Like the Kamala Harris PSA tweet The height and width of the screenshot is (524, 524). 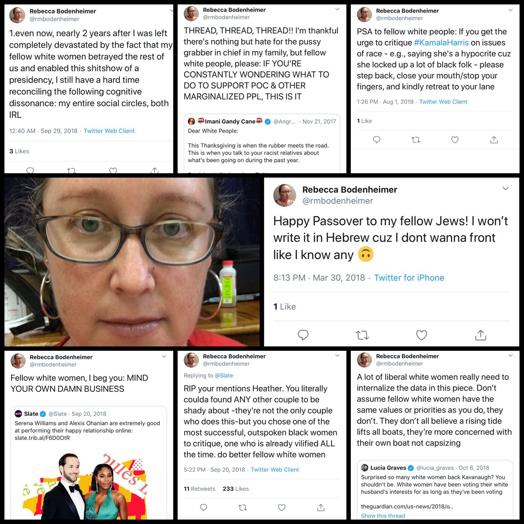[x=455, y=140]
